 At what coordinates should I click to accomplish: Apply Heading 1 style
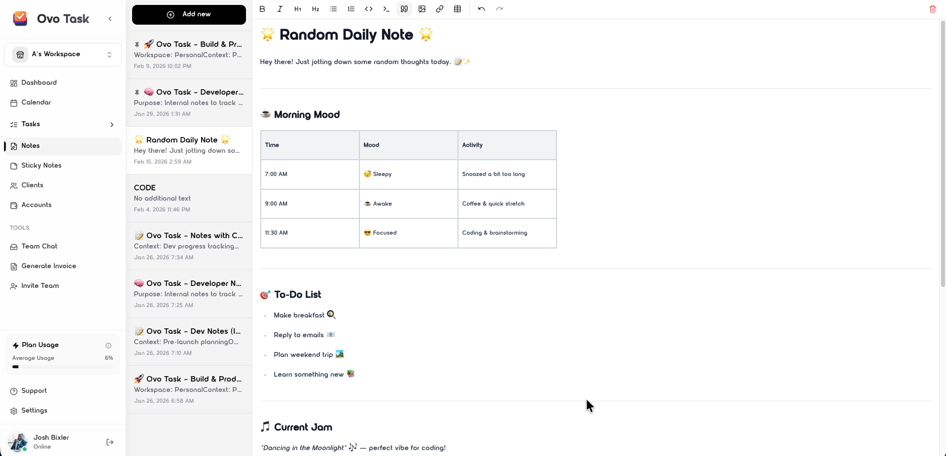298,9
